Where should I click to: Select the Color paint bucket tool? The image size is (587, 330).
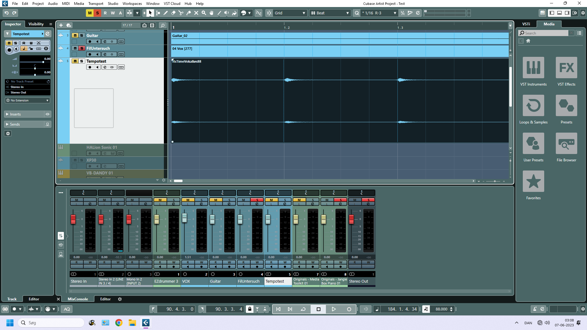click(x=234, y=13)
